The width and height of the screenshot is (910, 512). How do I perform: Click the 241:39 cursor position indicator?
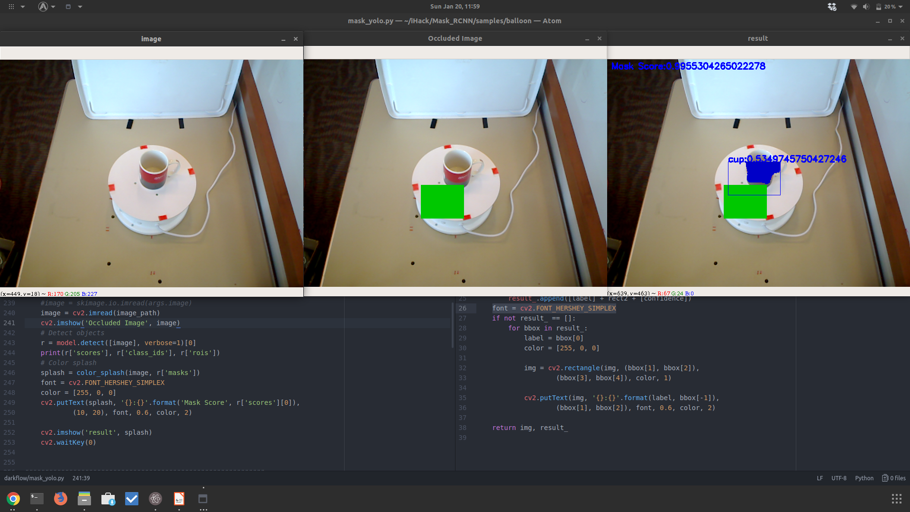[x=81, y=478]
